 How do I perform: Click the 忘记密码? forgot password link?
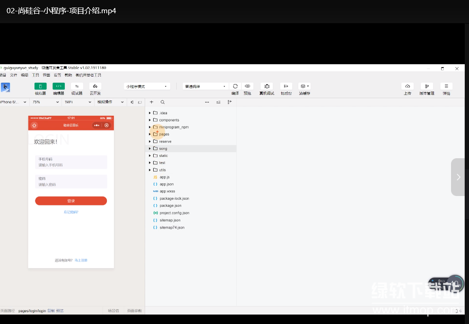(71, 212)
